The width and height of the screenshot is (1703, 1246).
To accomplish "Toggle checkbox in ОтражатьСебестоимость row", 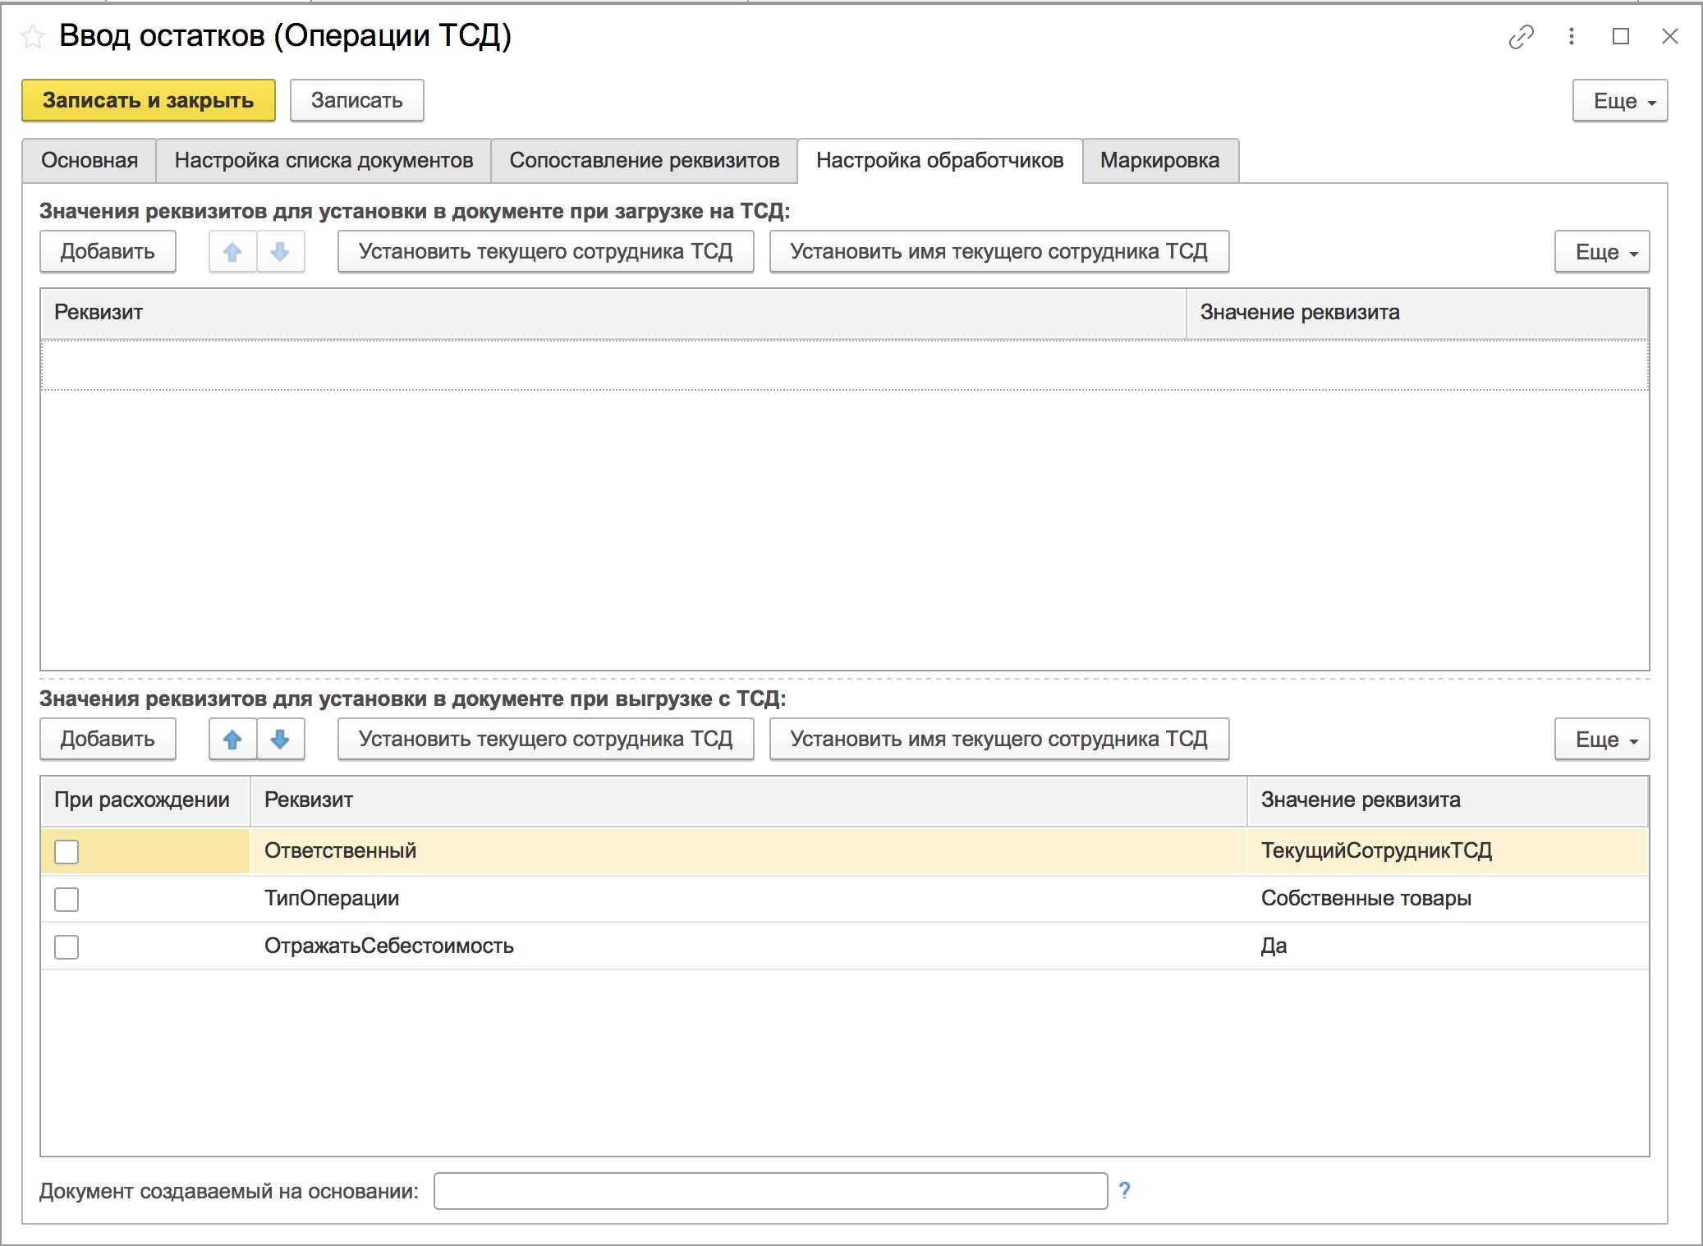I will (x=67, y=947).
